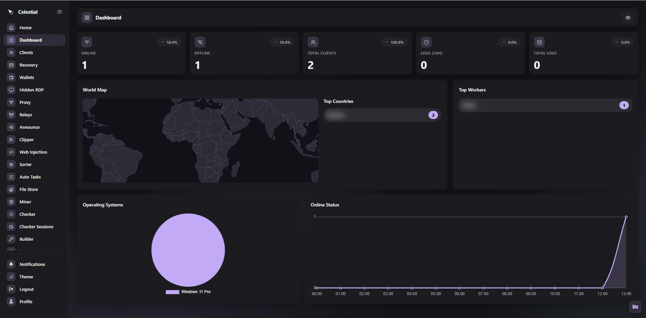
Task: Select the Miner cube icon
Action: (x=11, y=202)
